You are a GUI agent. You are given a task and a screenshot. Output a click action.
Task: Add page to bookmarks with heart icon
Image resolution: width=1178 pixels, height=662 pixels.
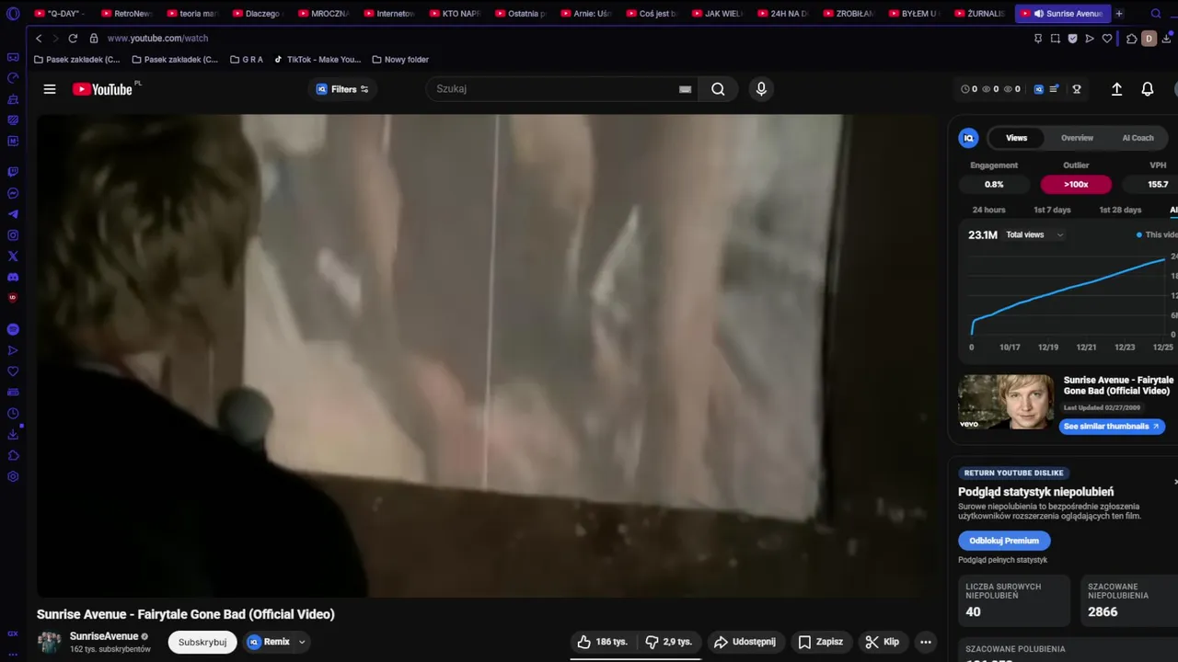[x=1107, y=39]
